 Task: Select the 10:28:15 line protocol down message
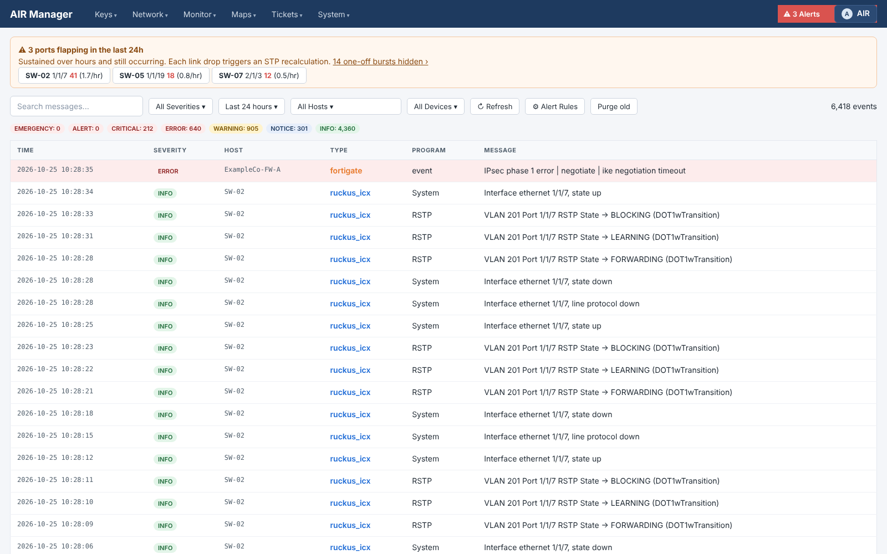click(x=562, y=437)
